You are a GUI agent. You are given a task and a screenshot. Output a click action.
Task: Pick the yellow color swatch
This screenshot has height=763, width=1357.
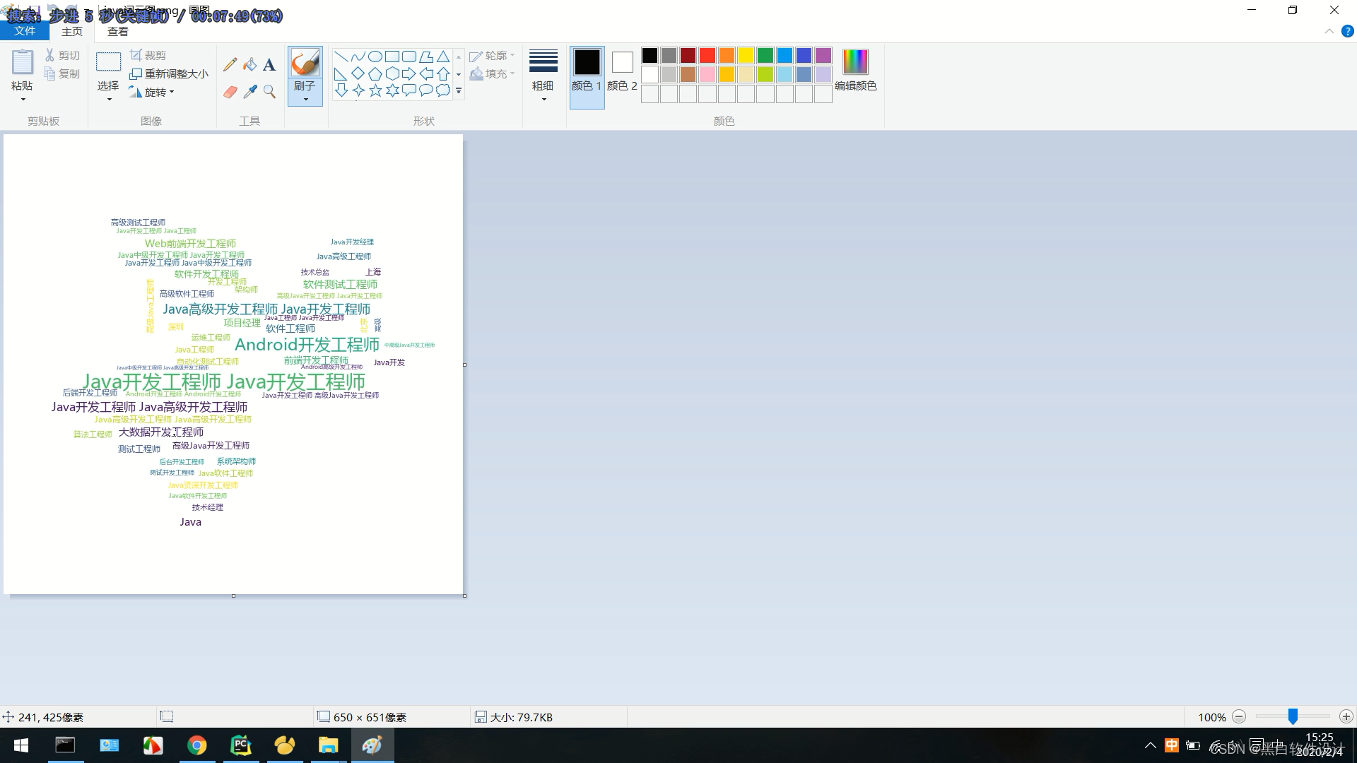[746, 55]
